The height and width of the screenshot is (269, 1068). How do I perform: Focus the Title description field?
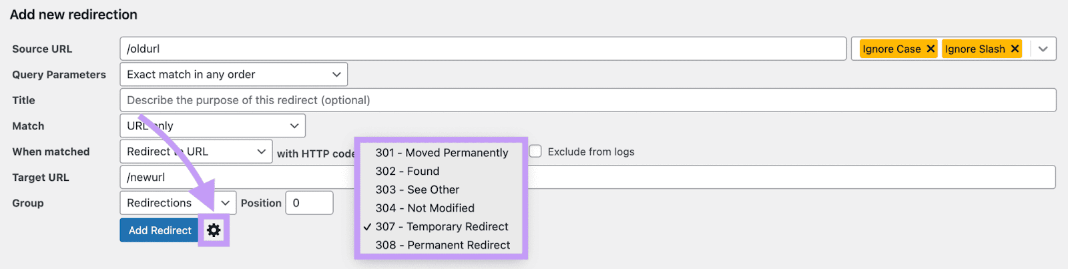point(587,100)
